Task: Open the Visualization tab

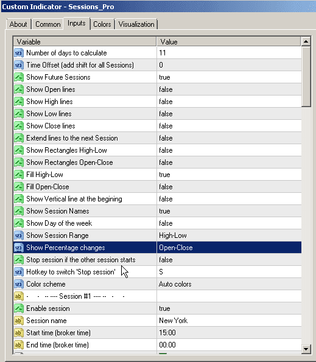Action: [x=136, y=24]
